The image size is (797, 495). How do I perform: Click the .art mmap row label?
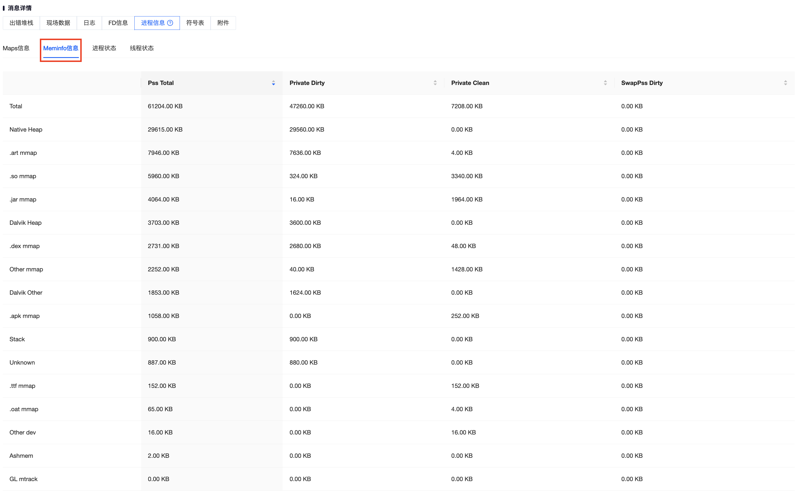[x=23, y=153]
